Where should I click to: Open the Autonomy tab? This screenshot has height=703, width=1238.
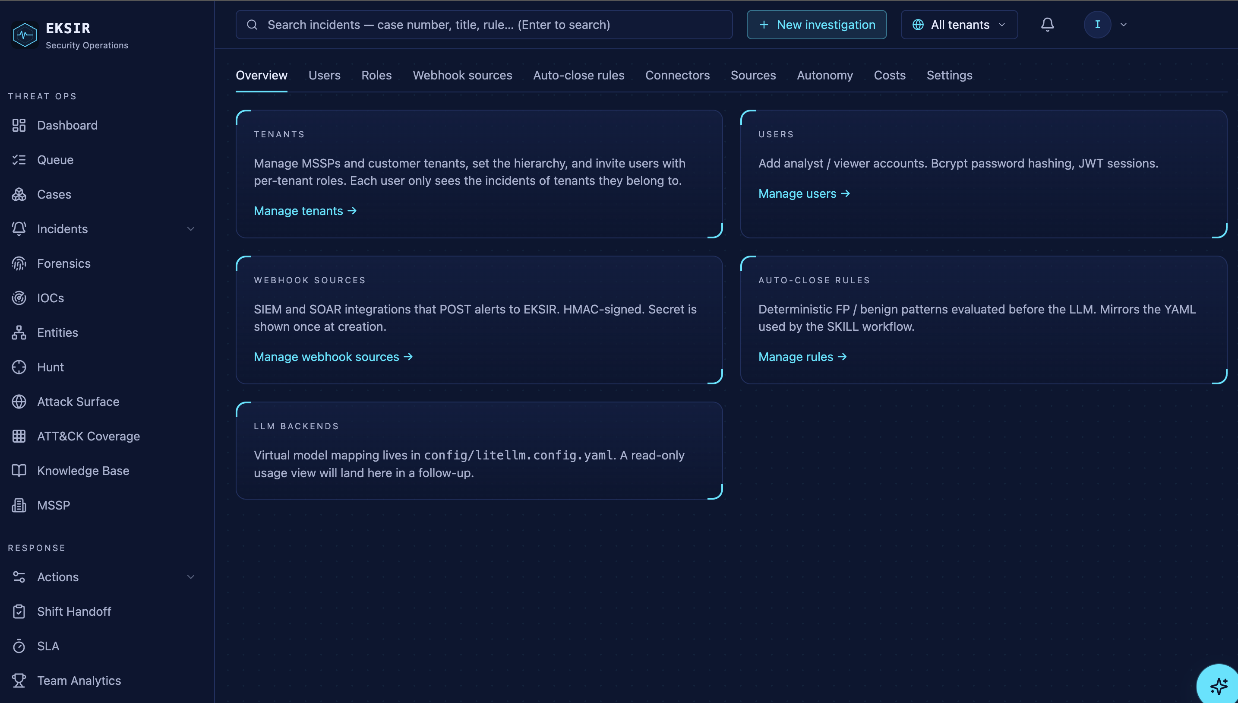[825, 75]
